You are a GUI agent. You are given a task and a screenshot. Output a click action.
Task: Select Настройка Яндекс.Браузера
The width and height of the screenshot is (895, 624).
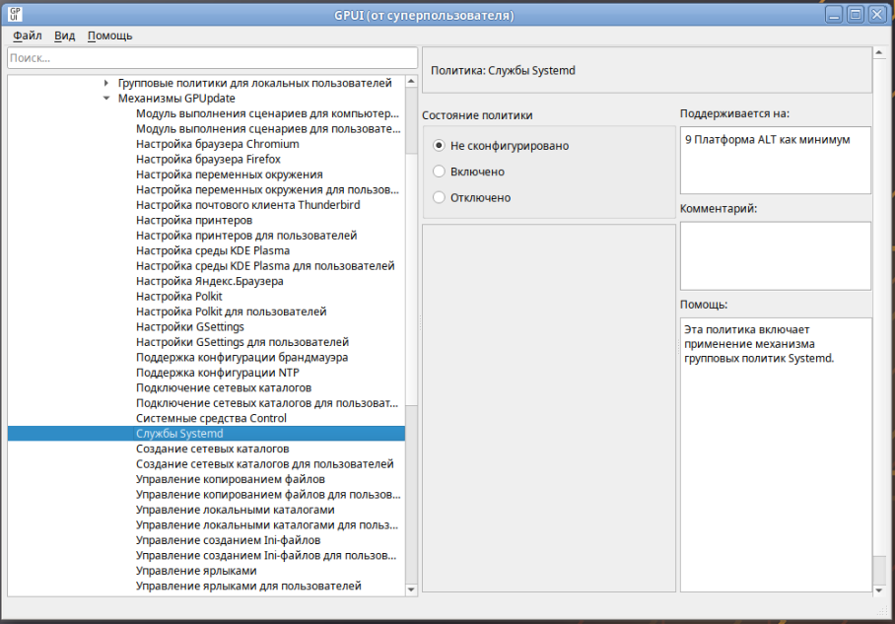(210, 281)
